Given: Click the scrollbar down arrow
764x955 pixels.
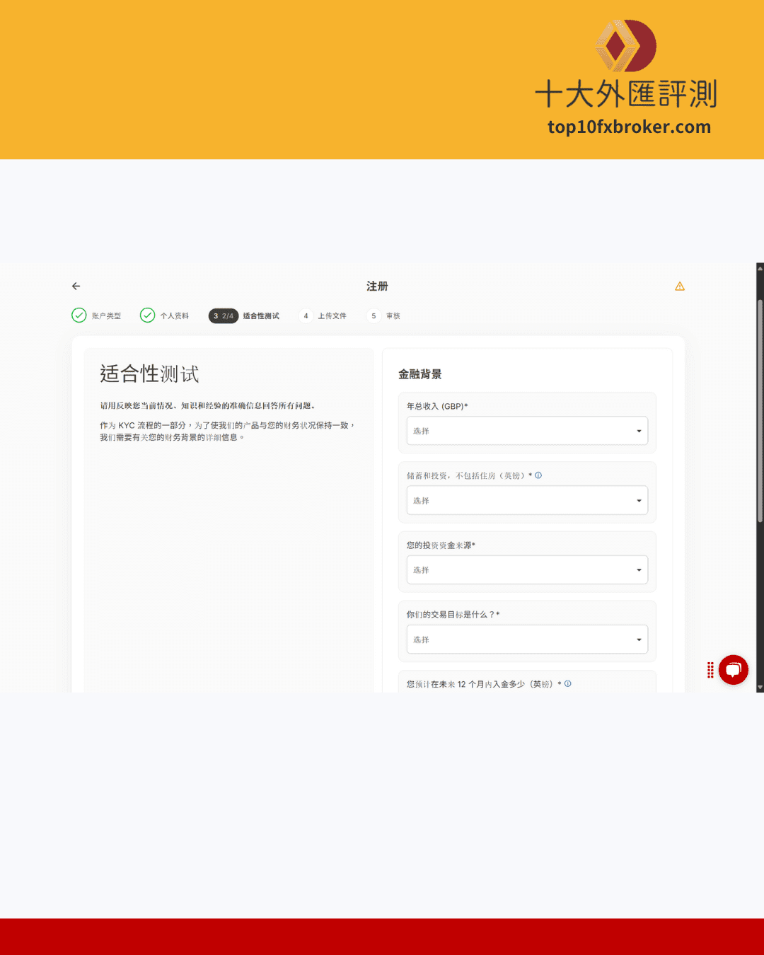Looking at the screenshot, I should (x=760, y=687).
